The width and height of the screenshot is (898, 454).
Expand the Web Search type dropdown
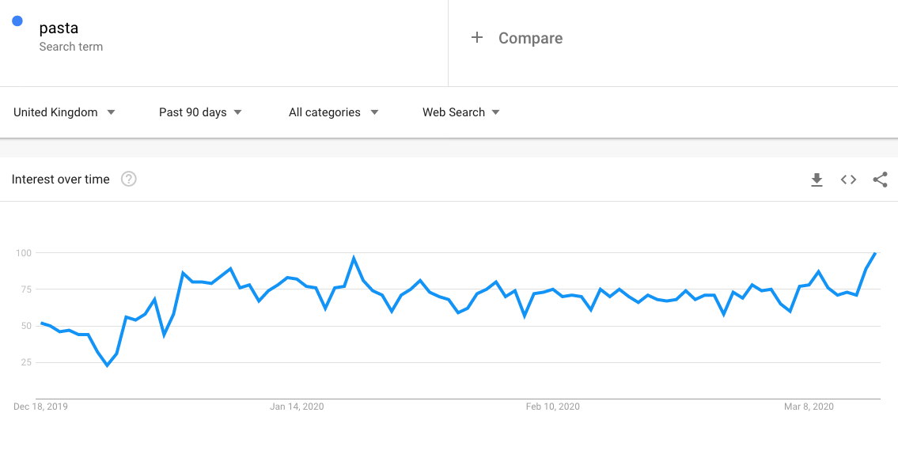pyautogui.click(x=461, y=112)
